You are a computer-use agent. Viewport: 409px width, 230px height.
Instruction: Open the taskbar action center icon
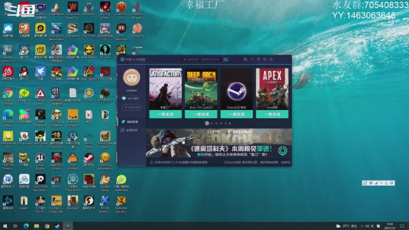(402, 226)
